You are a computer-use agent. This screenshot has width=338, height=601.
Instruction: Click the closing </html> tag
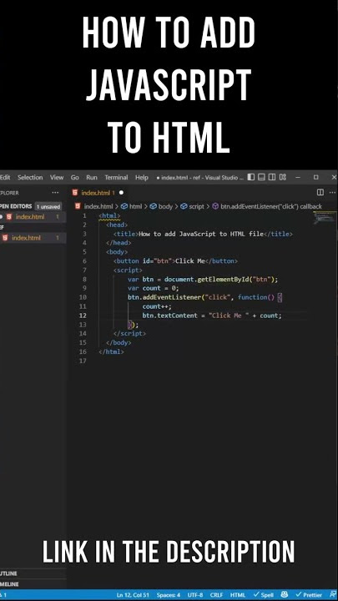pos(112,352)
